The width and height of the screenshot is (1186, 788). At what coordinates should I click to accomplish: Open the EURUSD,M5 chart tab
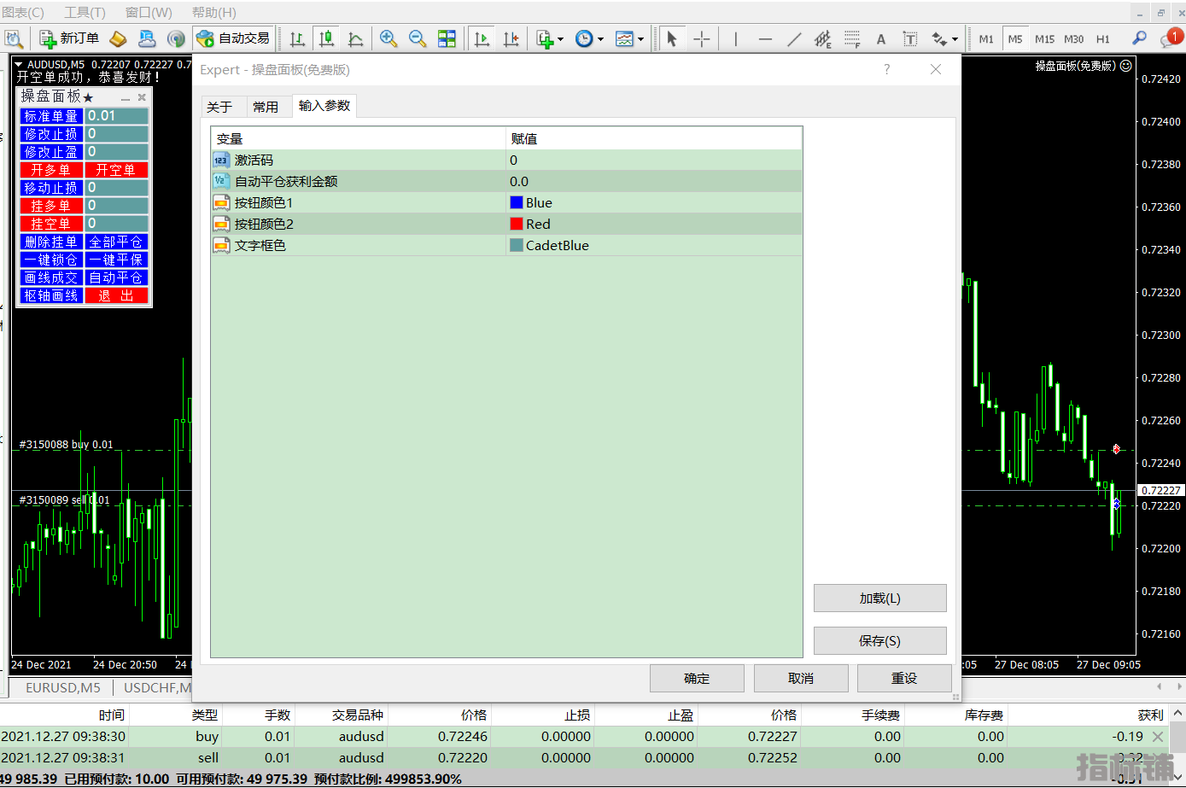63,687
